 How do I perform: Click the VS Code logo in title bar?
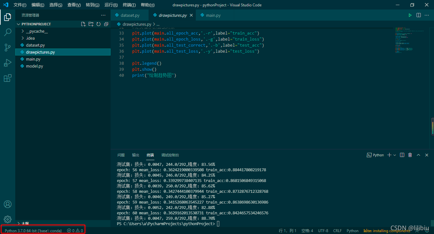(6, 5)
